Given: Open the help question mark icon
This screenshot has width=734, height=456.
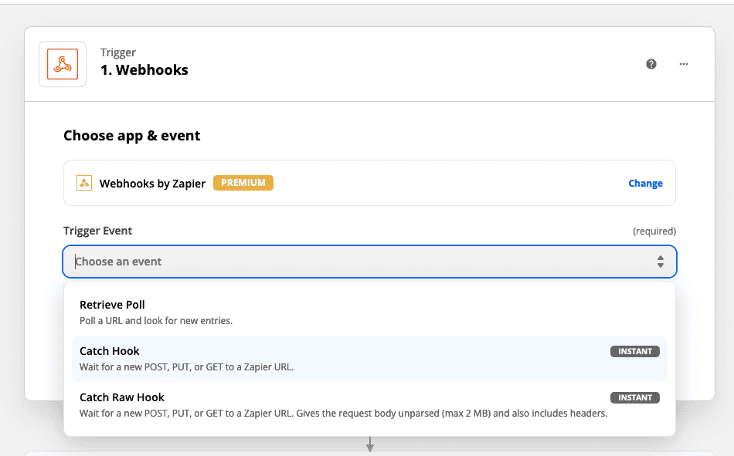Looking at the screenshot, I should (651, 64).
